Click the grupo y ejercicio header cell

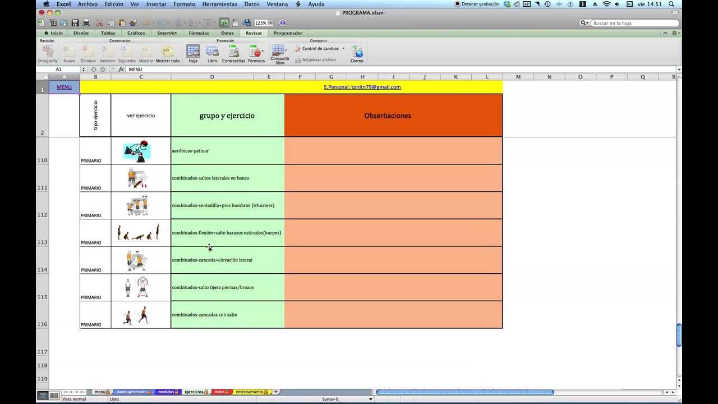(227, 116)
